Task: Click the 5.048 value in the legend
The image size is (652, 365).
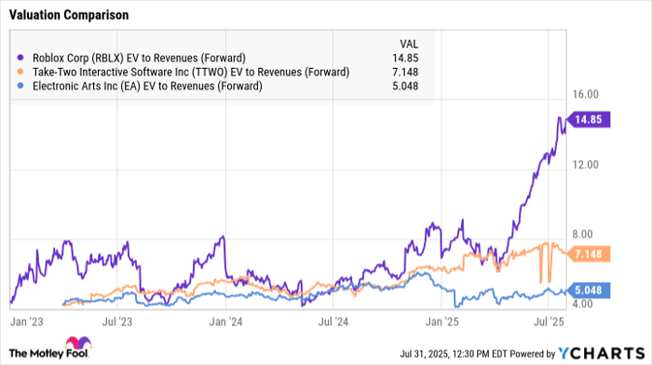Action: tap(405, 86)
